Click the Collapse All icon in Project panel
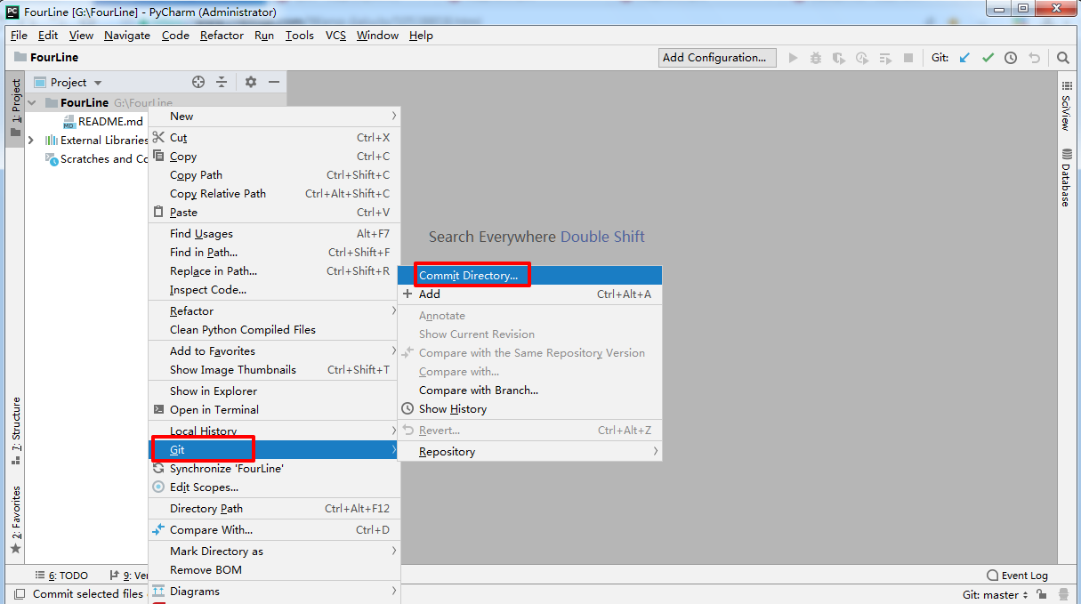The image size is (1081, 604). point(222,82)
